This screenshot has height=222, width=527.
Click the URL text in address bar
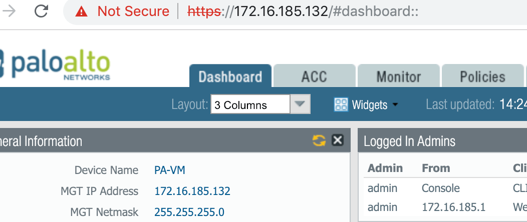point(303,11)
